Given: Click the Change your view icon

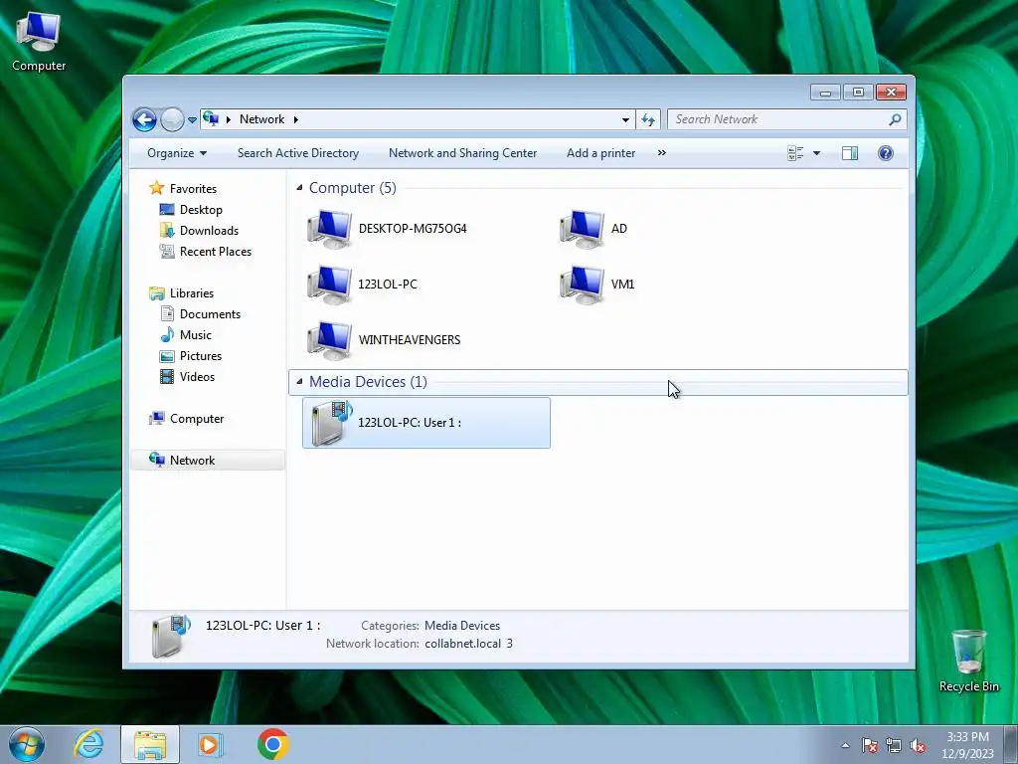Looking at the screenshot, I should pos(795,153).
